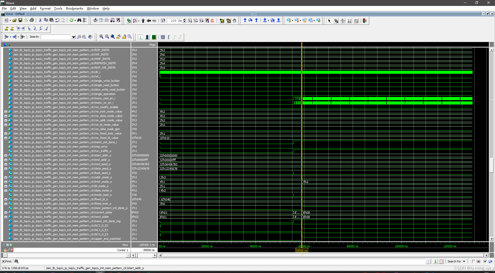Open the Find binoculars tool
Screen dimensions: 495x273
[79, 20]
